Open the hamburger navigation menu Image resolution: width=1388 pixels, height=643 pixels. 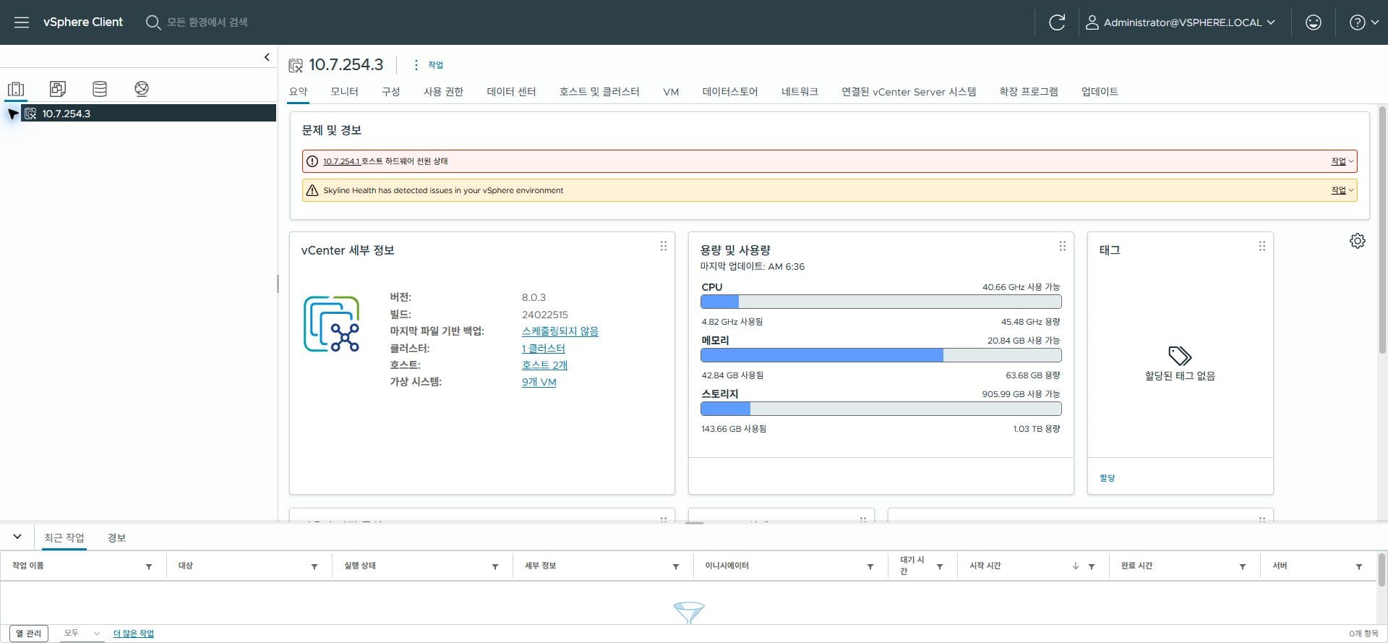coord(22,22)
